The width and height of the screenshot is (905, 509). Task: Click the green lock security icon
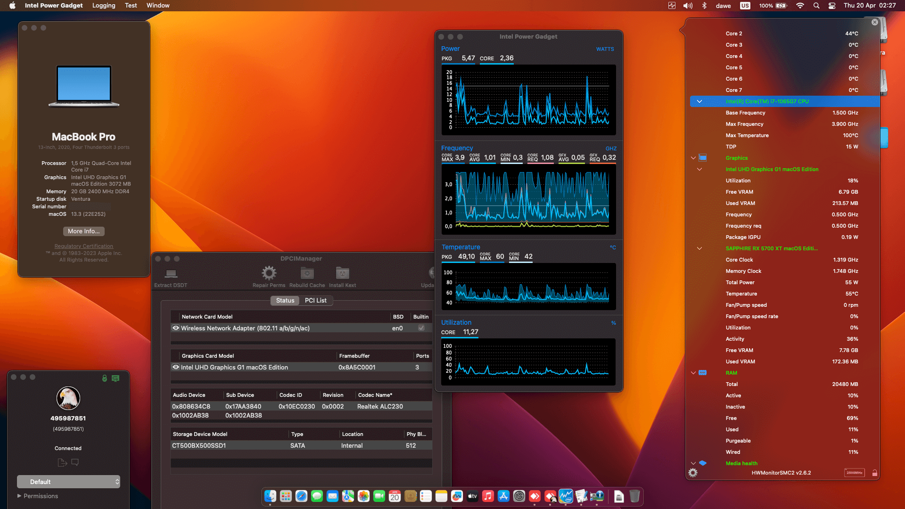click(x=105, y=378)
